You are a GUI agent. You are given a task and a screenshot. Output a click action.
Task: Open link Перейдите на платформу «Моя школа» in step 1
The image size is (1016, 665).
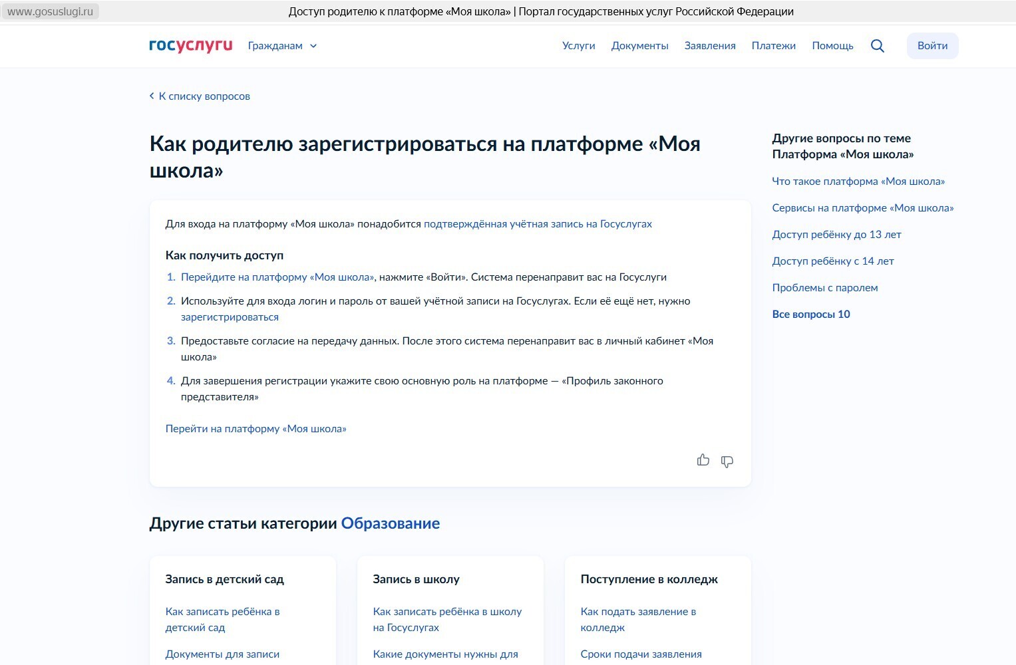coord(277,277)
